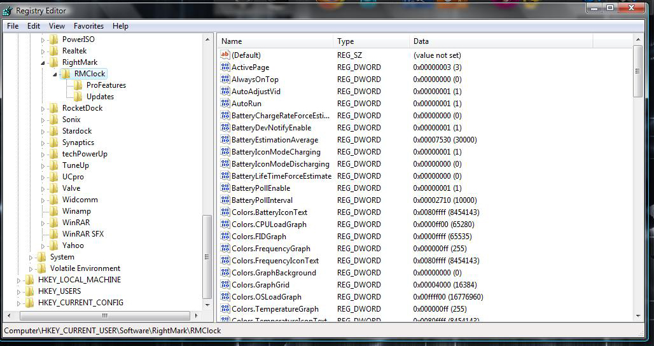
Task: Click the Stardock folder icon
Action: [54, 131]
